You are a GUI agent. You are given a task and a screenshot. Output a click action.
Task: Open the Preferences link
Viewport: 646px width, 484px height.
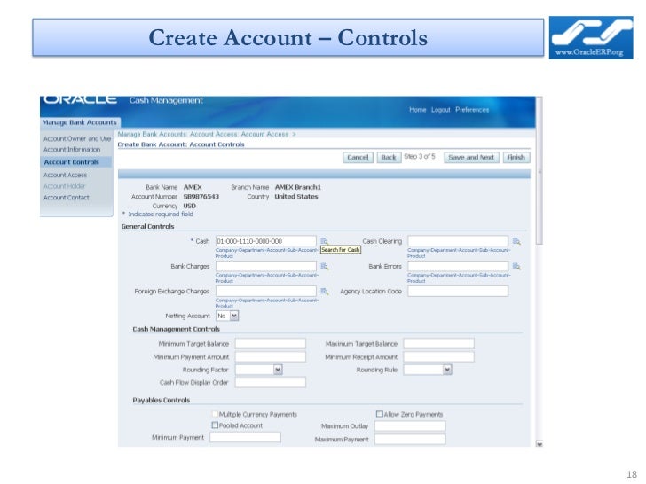(x=472, y=110)
